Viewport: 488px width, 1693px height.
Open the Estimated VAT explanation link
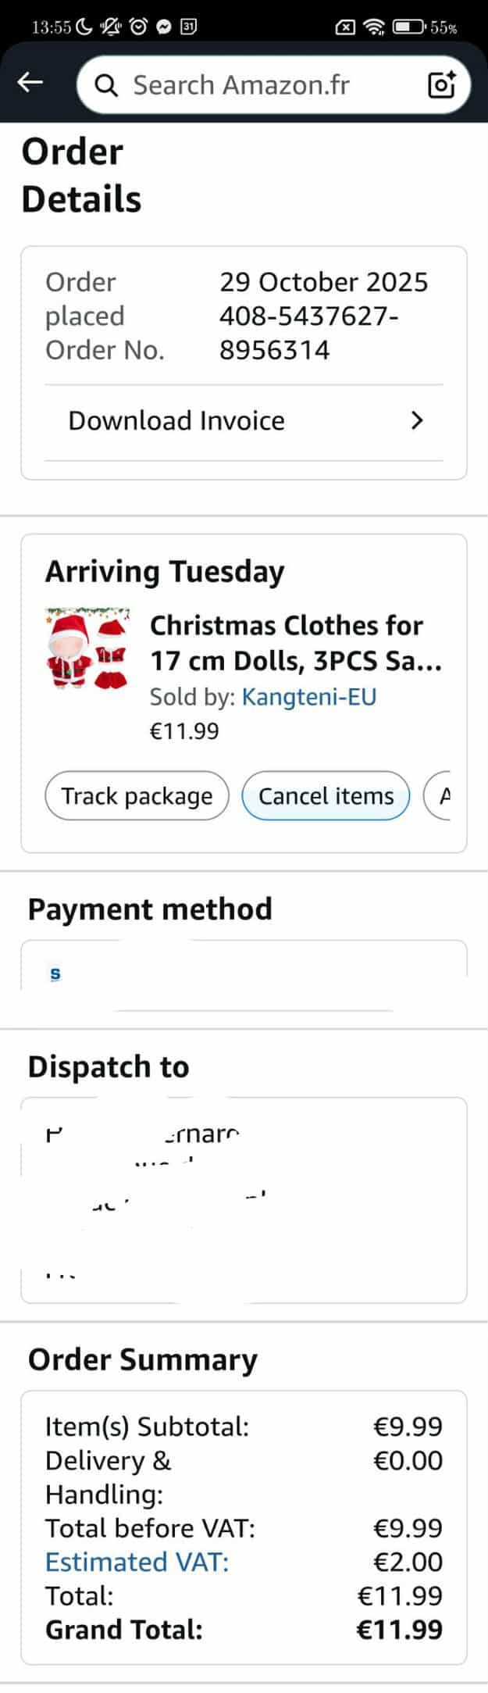click(137, 1563)
